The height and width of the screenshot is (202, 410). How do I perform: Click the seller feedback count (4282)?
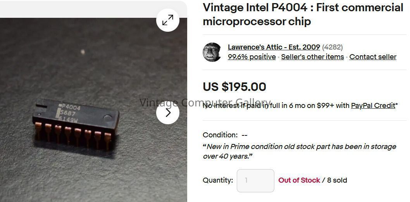332,47
